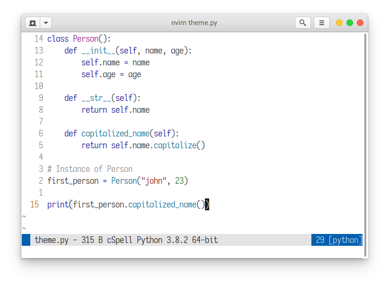Click the window title 'nvim theme.py'
The image size is (389, 287).
pos(194,23)
